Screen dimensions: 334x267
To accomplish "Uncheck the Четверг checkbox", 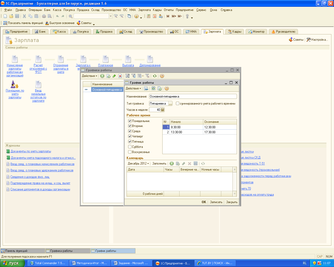I will 130,136.
